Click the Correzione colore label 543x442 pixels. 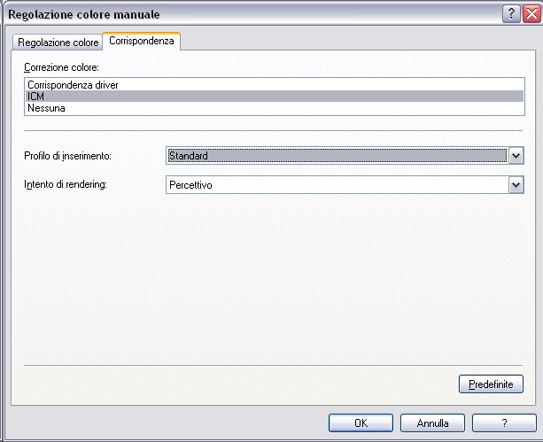(61, 67)
